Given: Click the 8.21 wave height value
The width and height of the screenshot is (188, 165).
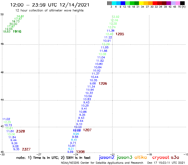Looking at the screenshot, I should [x=71, y=149].
